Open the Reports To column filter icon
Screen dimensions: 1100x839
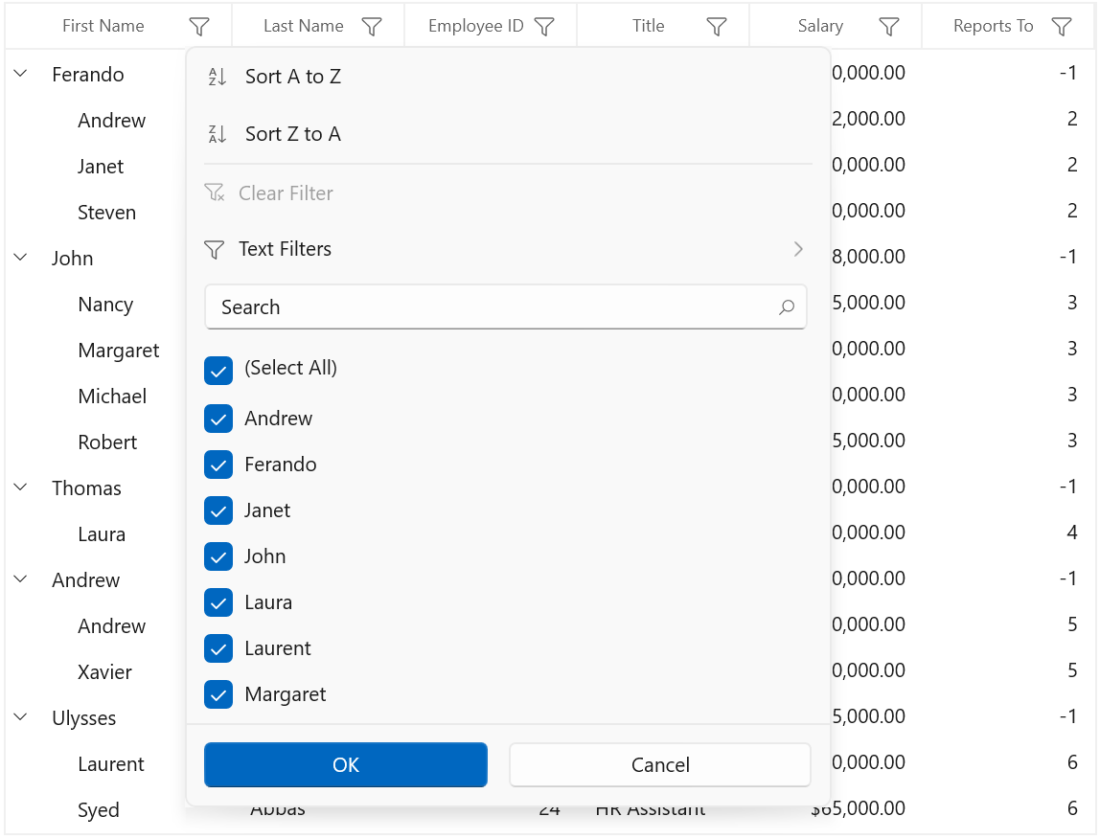click(1062, 27)
